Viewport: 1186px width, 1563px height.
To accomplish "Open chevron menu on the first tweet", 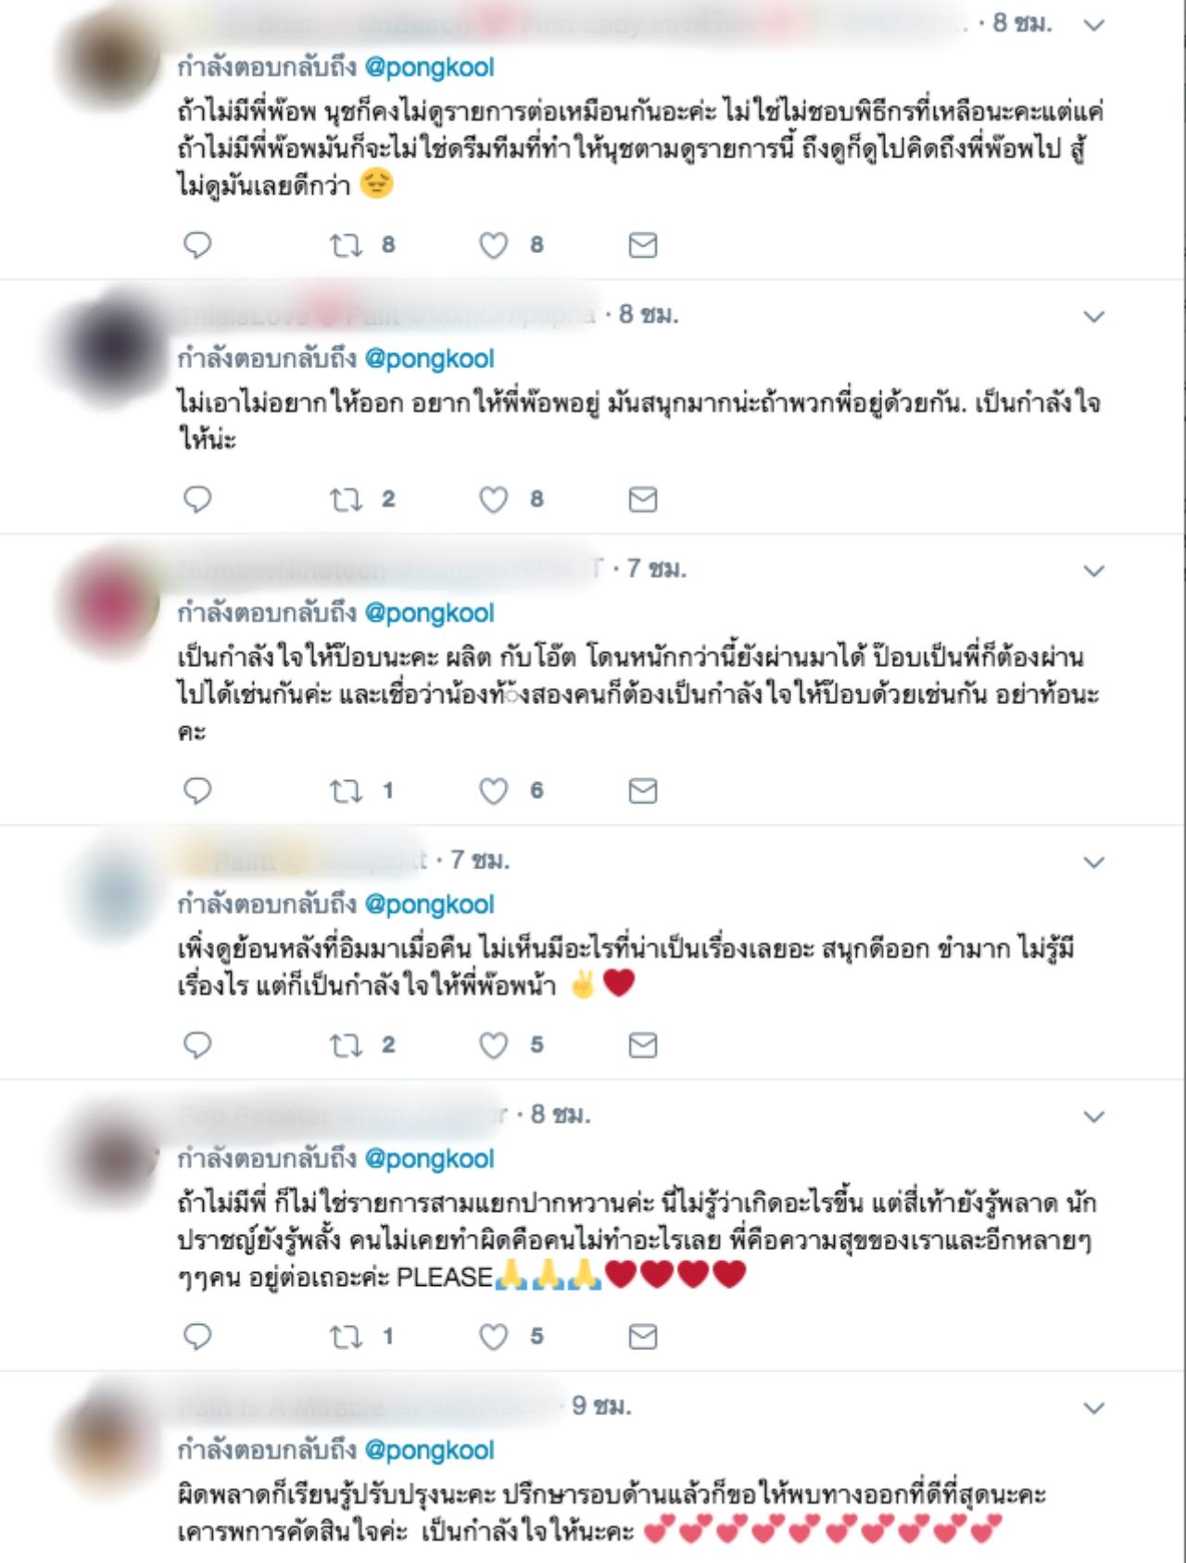I will pyautogui.click(x=1094, y=25).
